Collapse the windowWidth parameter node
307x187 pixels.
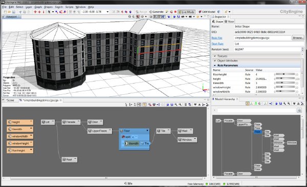tap(31, 135)
